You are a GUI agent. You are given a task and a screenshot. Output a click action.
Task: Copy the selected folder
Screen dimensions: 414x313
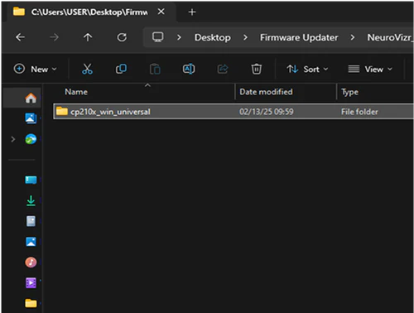click(121, 69)
